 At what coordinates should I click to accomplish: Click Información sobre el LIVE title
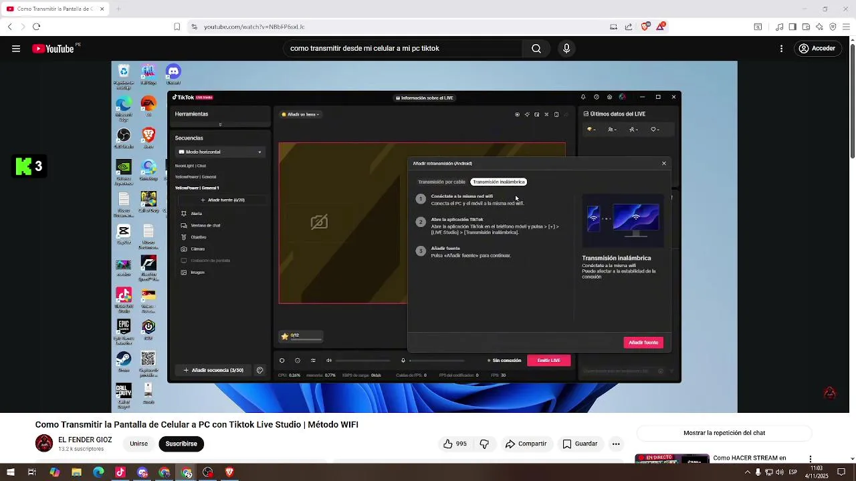pyautogui.click(x=425, y=98)
